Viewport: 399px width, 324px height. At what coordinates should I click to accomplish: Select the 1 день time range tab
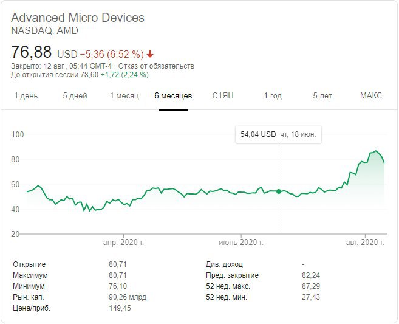click(26, 96)
